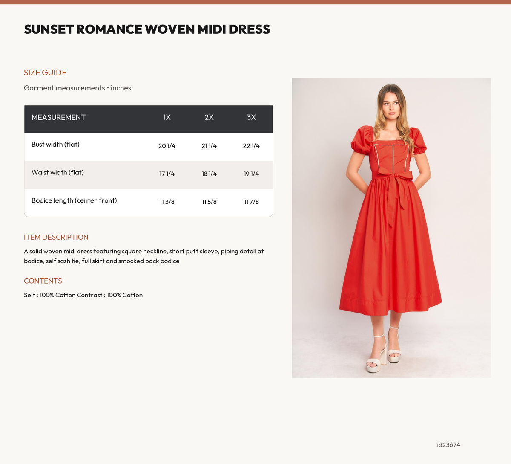Click the id23674 reference text
The width and height of the screenshot is (511, 464).
(x=448, y=445)
